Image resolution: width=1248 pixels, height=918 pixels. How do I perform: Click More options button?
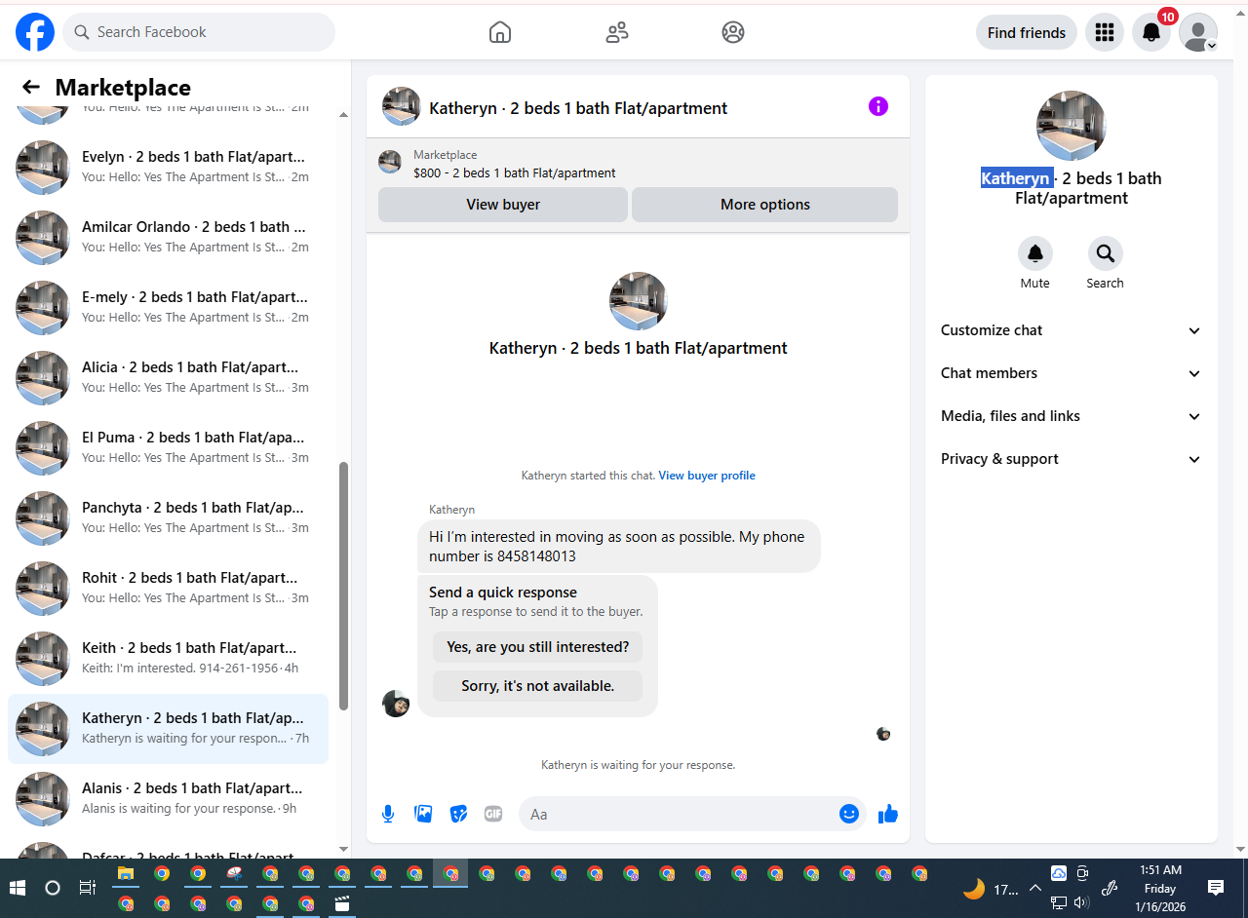[765, 205]
